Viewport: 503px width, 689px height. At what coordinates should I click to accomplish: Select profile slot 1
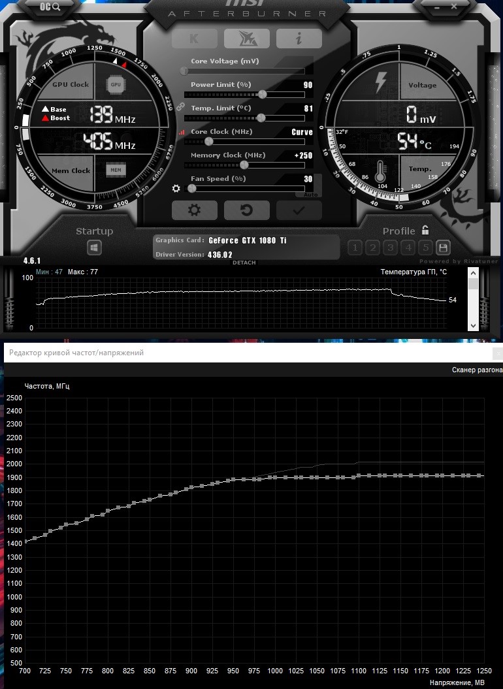pyautogui.click(x=355, y=248)
